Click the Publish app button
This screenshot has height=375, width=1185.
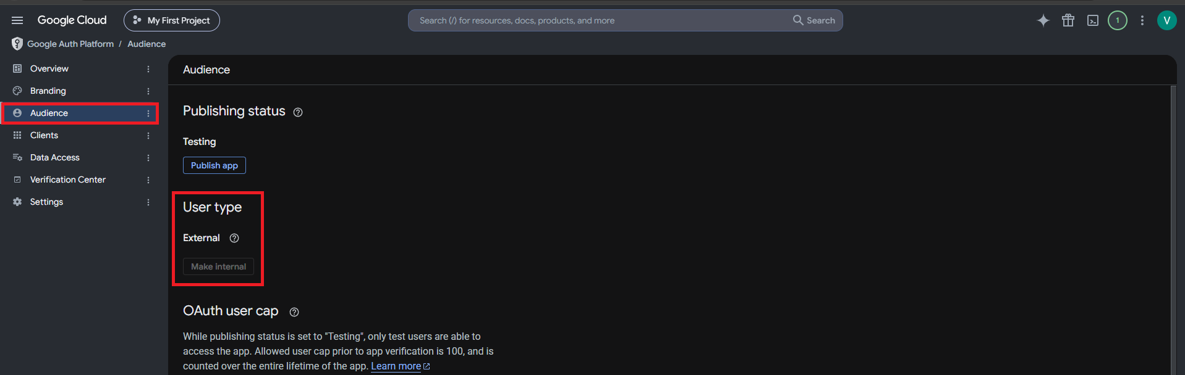pos(214,165)
